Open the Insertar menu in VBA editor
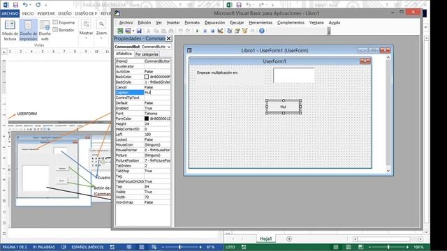 (173, 22)
